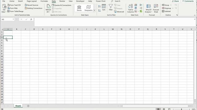Open the Comments button
The image size is (197, 110).
point(188,1)
